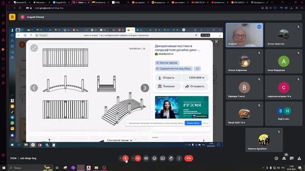Expand the Смотрите также section

pos(120,140)
